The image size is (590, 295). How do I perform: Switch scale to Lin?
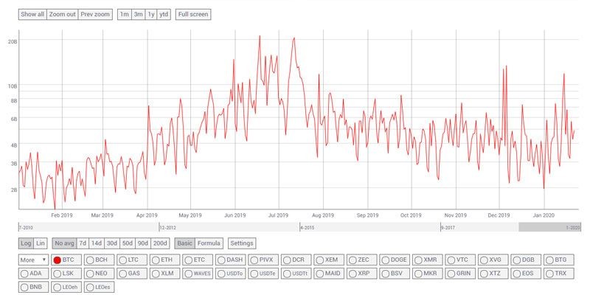tap(41, 243)
